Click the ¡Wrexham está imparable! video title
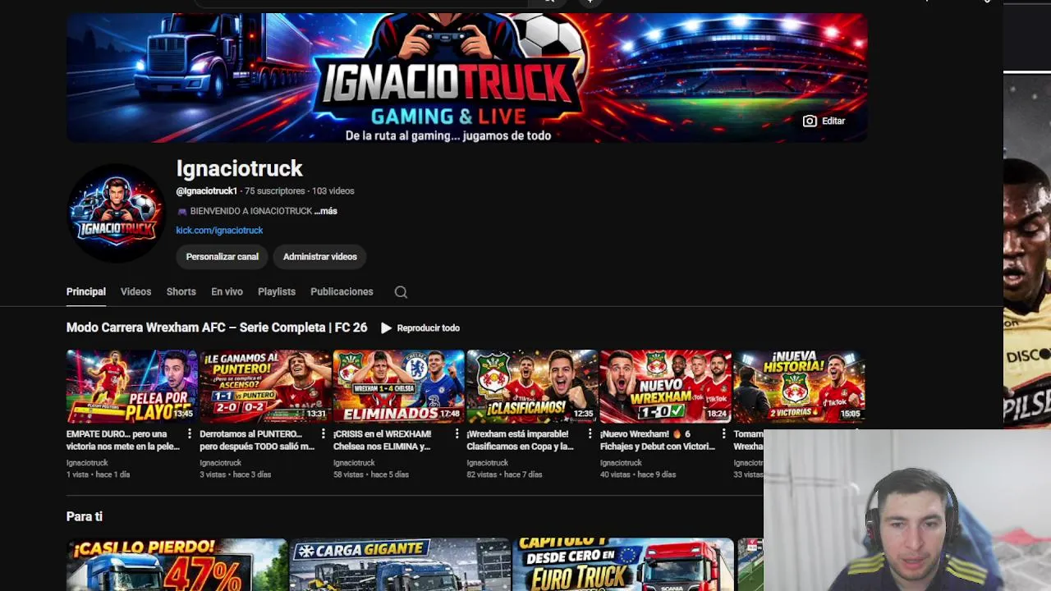The image size is (1051, 591). tap(520, 440)
